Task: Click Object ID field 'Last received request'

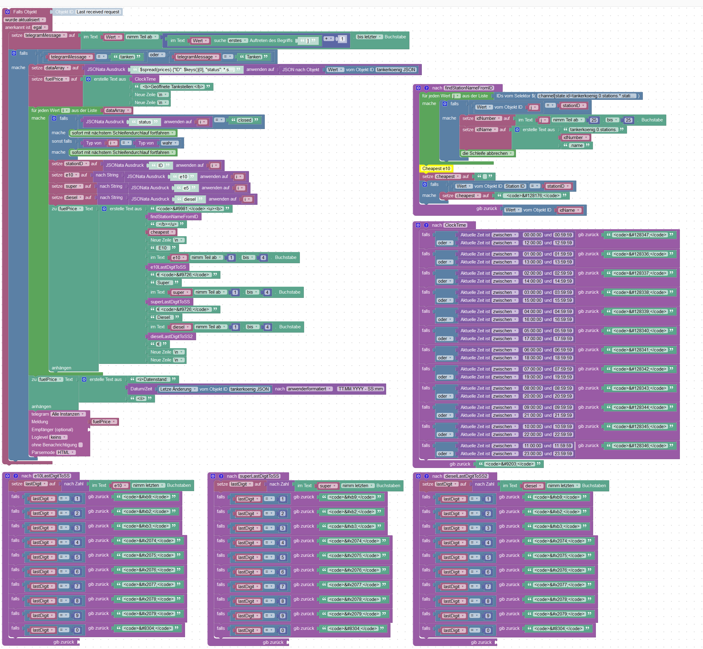Action: (x=98, y=12)
